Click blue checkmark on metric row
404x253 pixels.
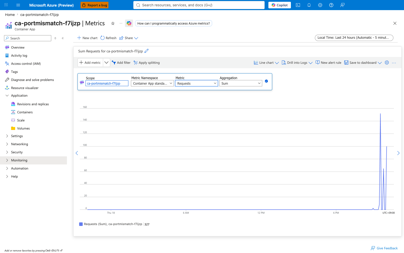(266, 81)
